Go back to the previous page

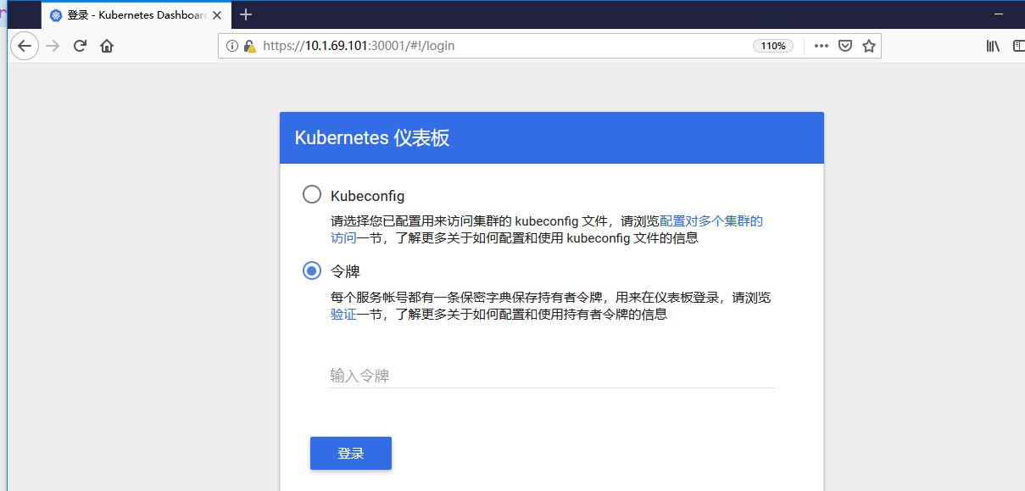25,46
